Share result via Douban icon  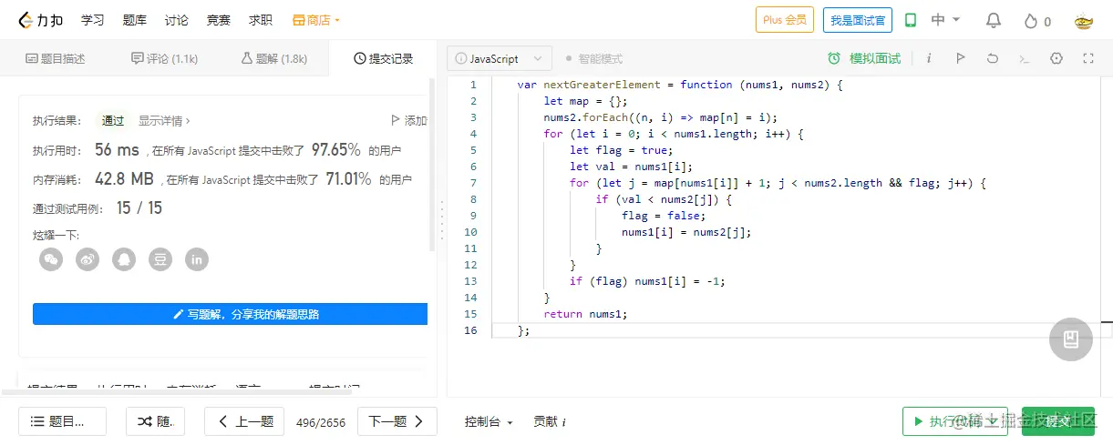pyautogui.click(x=160, y=259)
